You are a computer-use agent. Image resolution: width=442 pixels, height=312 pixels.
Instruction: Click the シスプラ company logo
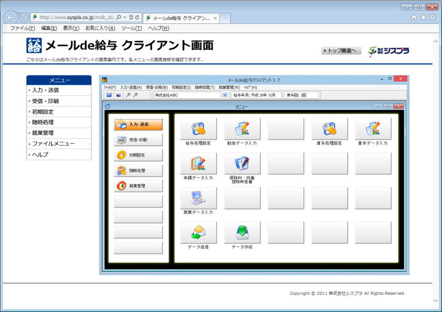pos(389,51)
